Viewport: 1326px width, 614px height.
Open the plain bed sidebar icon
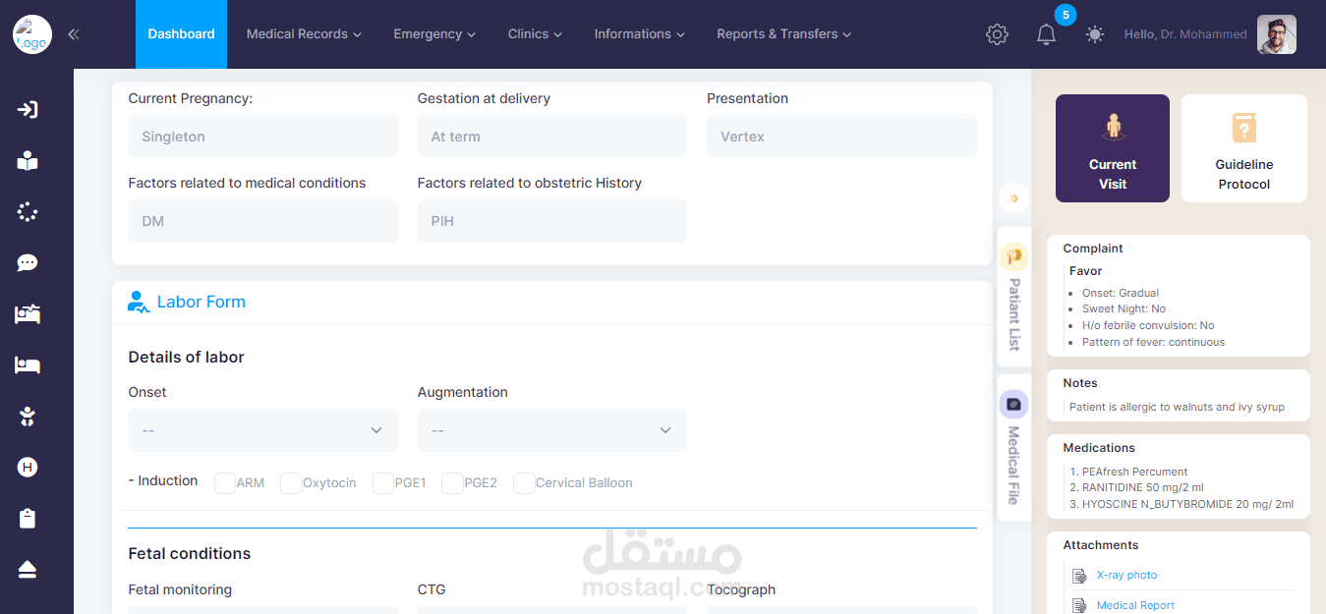28,365
